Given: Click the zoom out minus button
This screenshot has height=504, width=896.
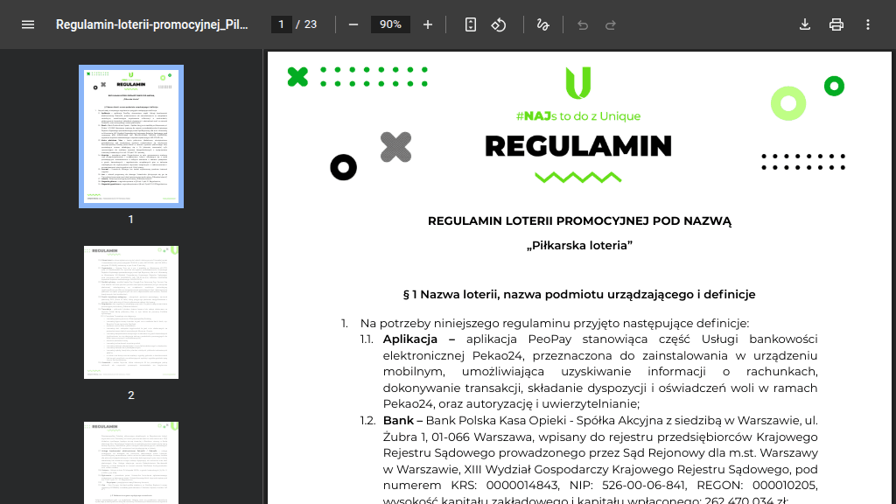Looking at the screenshot, I should (353, 24).
